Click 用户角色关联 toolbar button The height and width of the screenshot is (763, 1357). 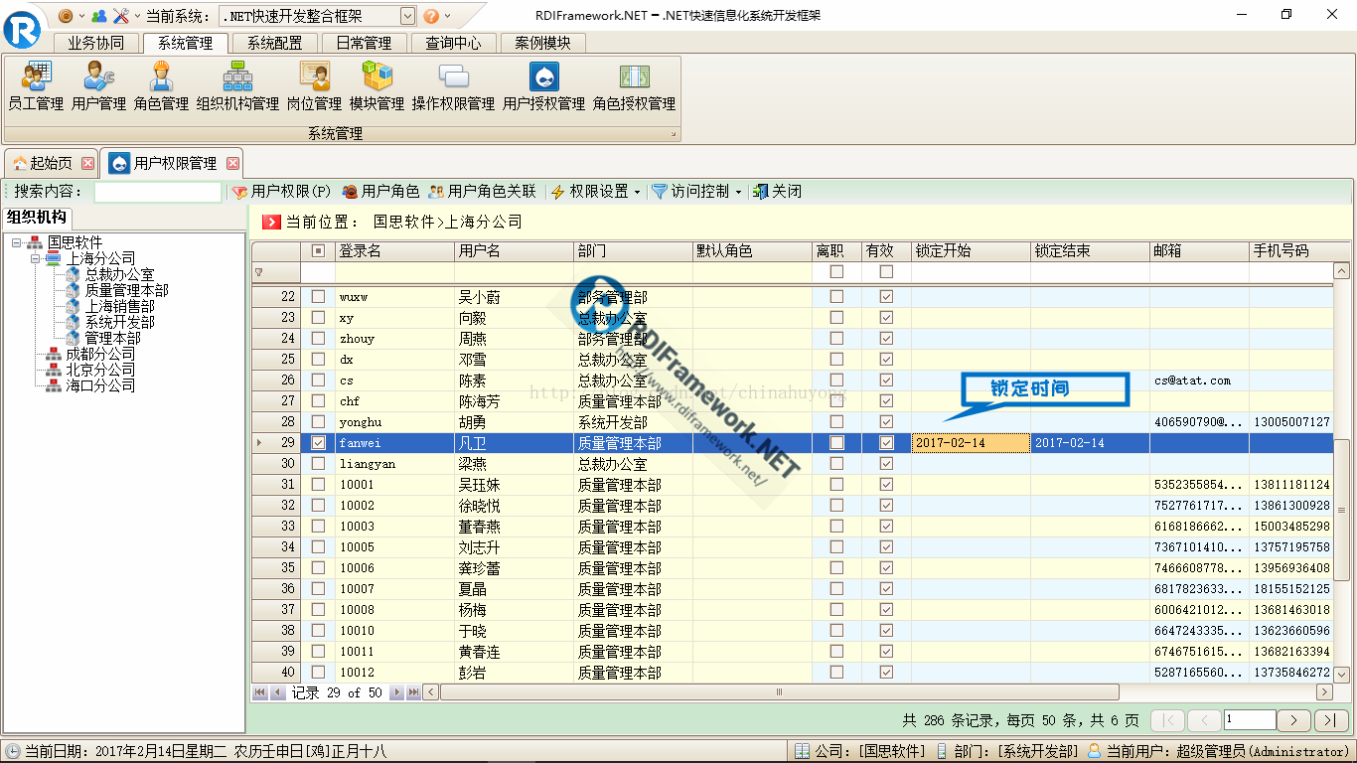coord(482,192)
